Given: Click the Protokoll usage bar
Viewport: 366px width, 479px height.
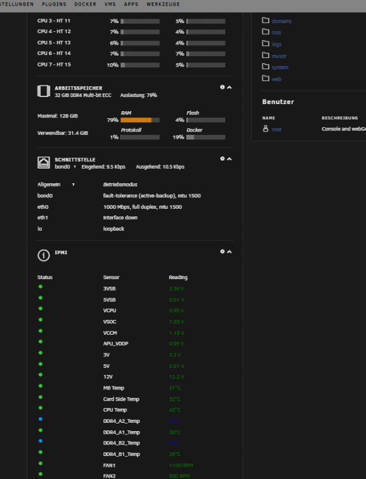Looking at the screenshot, I should [x=140, y=137].
